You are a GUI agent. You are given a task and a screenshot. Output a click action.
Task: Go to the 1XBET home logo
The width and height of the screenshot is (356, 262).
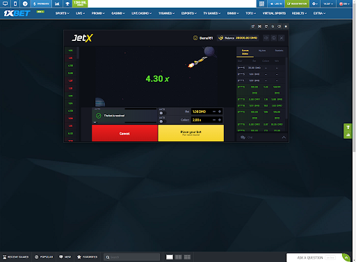[x=17, y=13]
